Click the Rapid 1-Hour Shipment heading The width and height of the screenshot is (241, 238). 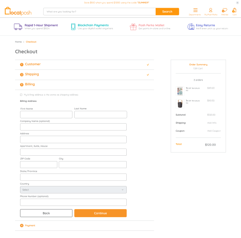41,25
